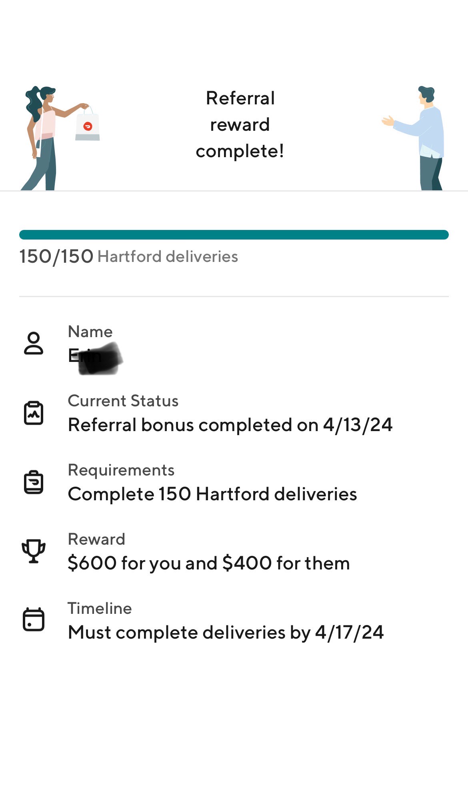Tap "$600 for you and $400 for them"
The height and width of the screenshot is (789, 468).
pyautogui.click(x=209, y=563)
